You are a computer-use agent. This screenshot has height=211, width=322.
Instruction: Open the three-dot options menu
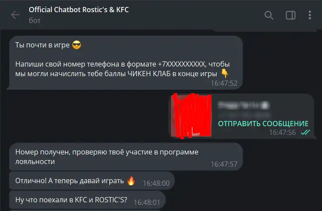pyautogui.click(x=310, y=15)
